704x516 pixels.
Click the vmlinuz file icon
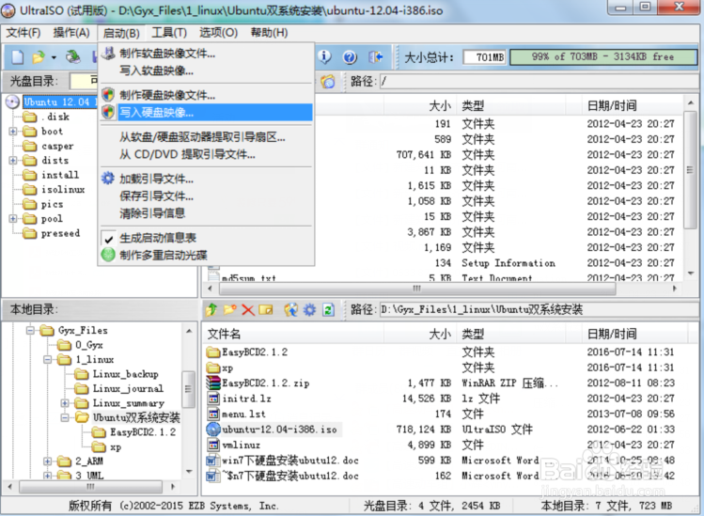click(x=213, y=445)
